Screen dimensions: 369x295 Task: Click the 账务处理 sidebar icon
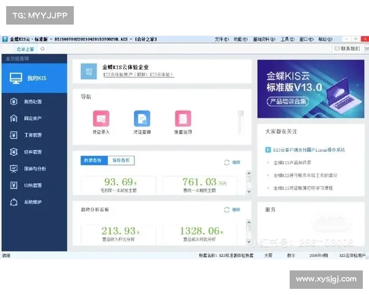[x=14, y=101]
